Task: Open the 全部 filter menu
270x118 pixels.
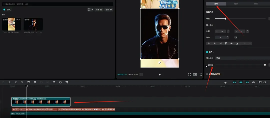Action: [109, 10]
